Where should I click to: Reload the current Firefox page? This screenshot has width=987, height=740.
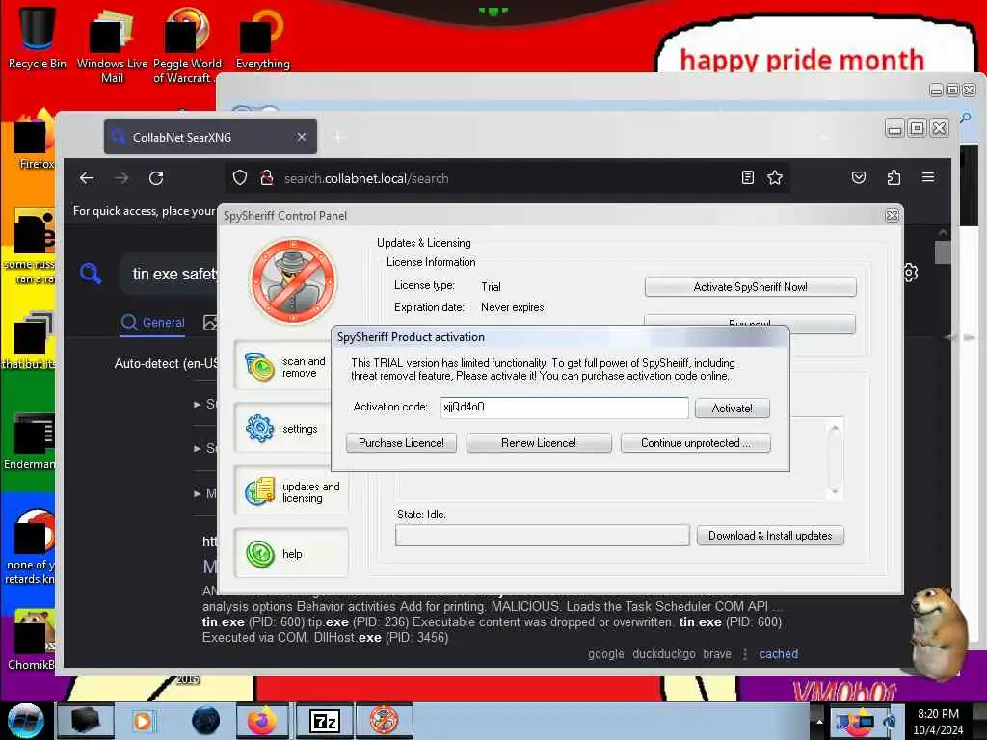click(156, 178)
